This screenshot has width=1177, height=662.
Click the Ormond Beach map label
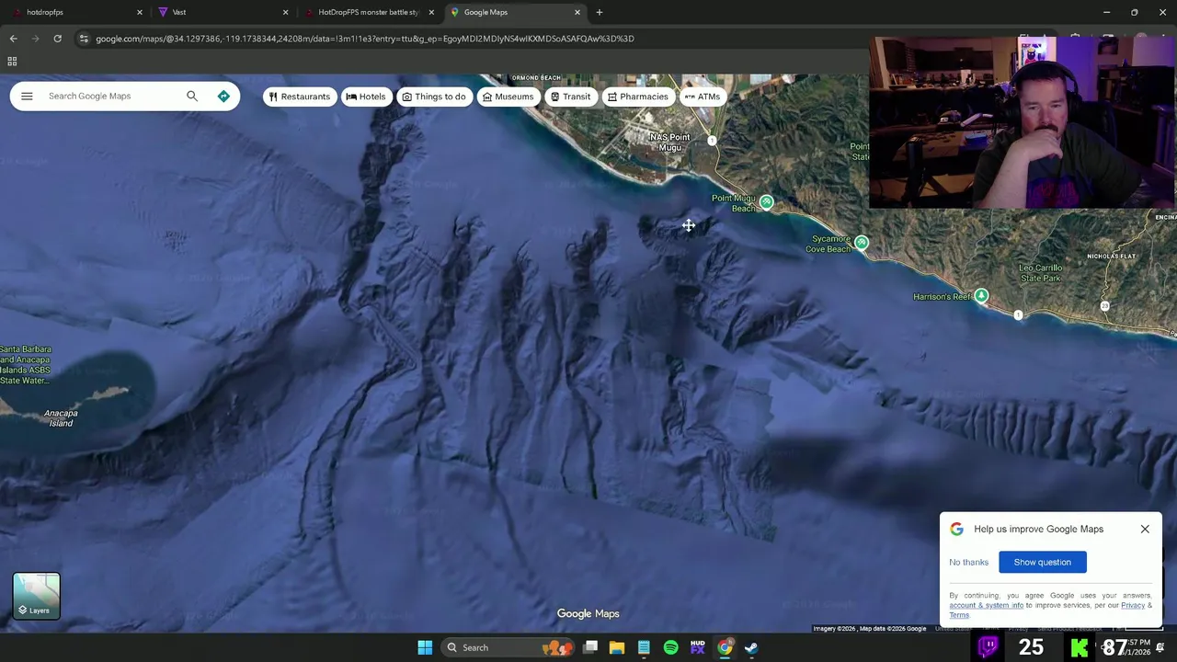coord(536,78)
